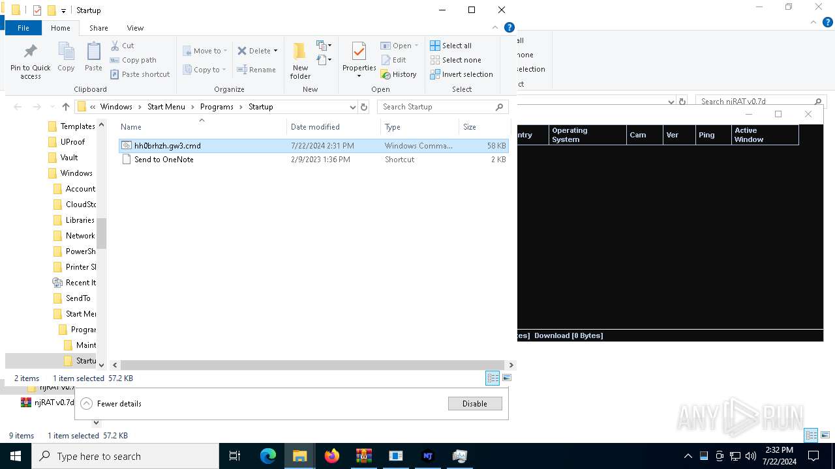
Task: Click Select none
Action: [455, 60]
